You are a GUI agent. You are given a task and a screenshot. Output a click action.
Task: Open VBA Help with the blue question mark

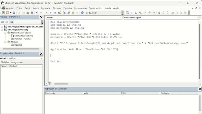pos(82,13)
